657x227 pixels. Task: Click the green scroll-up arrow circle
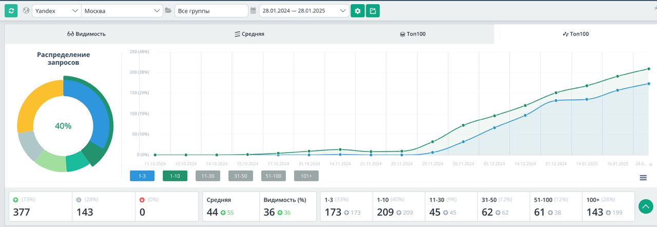point(645,206)
